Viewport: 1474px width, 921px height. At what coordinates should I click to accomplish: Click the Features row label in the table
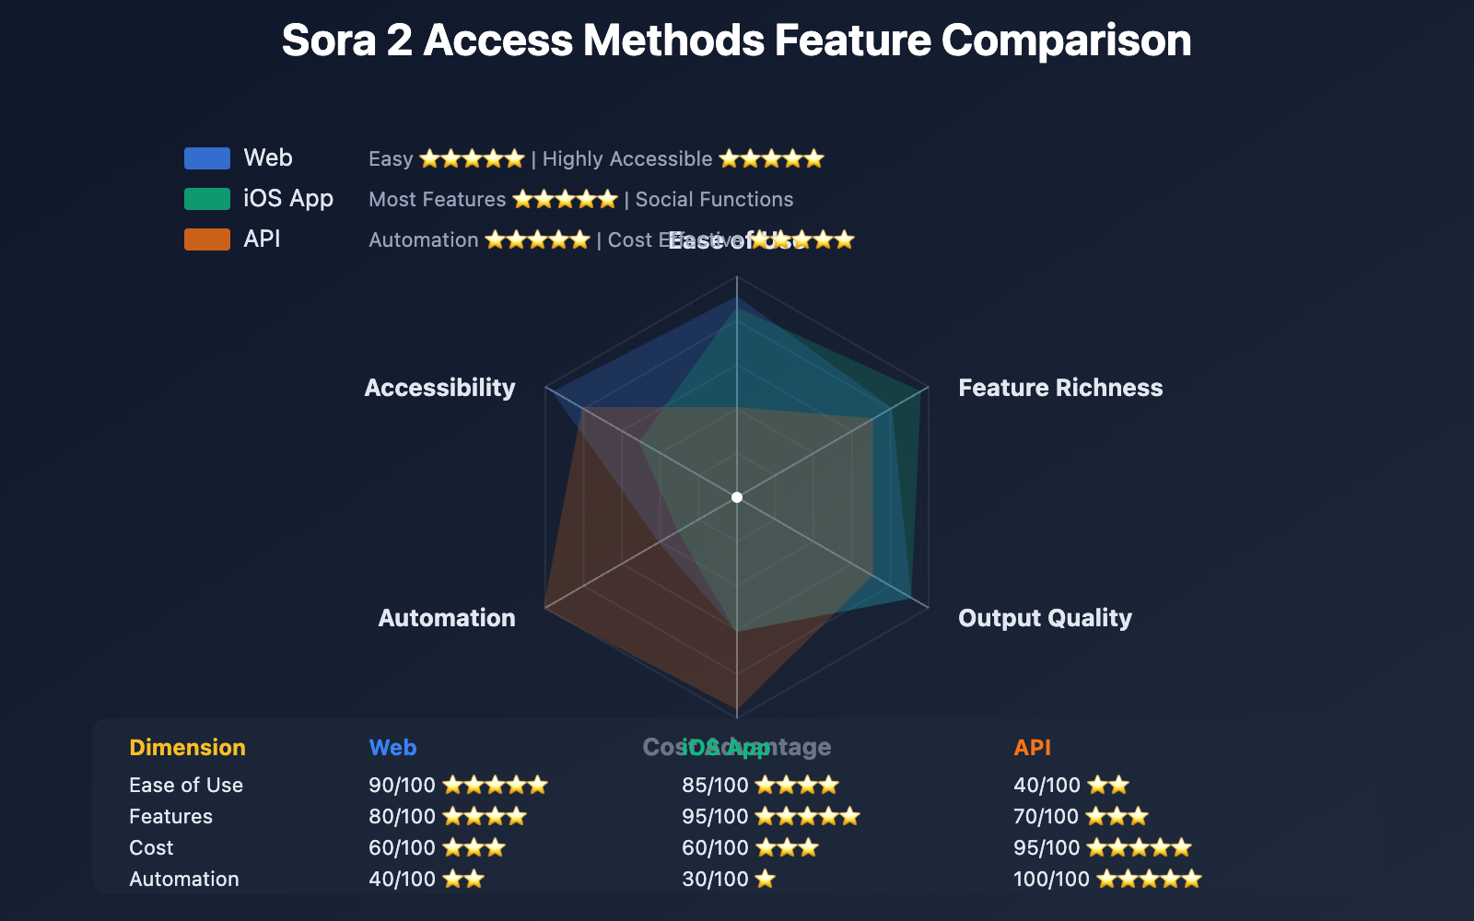[170, 816]
